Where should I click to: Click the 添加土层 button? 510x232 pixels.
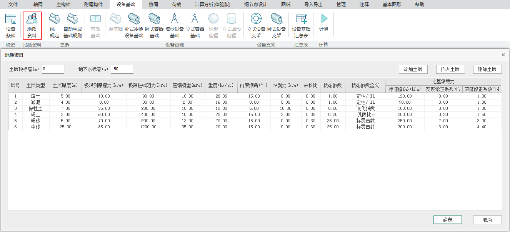[x=413, y=69]
